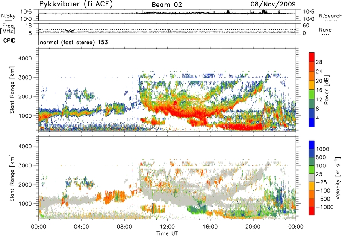342x236 pixels.
Task: Click the '04:00' time axis tick label
Action: click(x=81, y=227)
